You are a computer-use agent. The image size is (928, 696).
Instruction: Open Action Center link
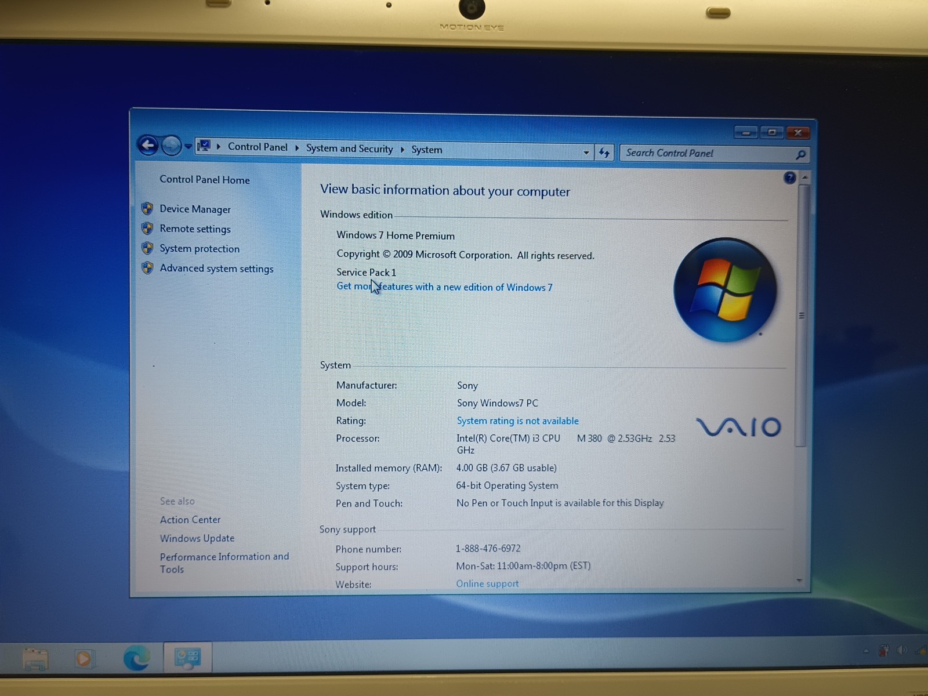click(190, 520)
